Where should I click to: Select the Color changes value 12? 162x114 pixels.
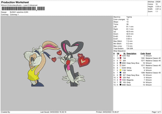127,19
